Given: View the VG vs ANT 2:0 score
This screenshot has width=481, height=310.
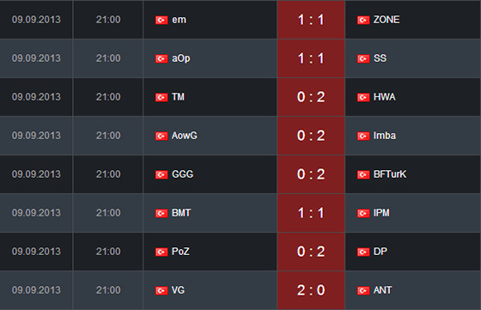Looking at the screenshot, I should click(x=311, y=290).
